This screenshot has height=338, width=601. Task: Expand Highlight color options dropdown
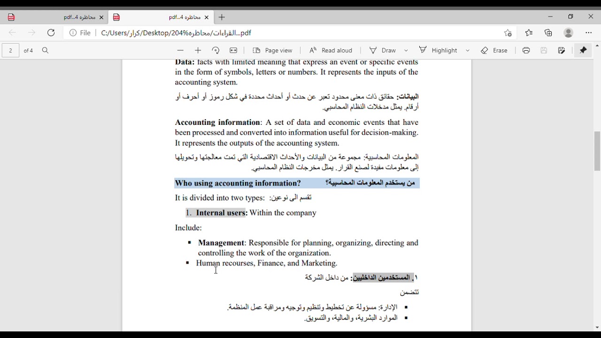point(468,50)
